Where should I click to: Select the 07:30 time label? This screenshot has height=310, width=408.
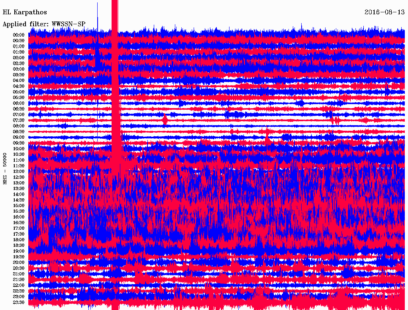(19, 120)
